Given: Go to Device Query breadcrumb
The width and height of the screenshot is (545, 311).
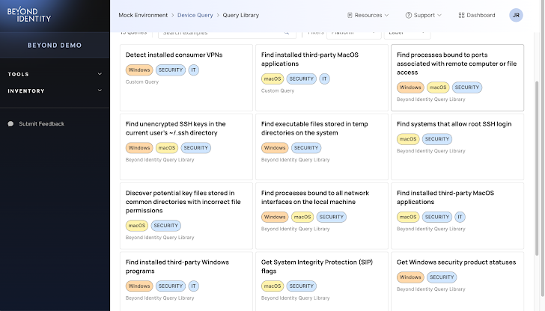Looking at the screenshot, I should tap(195, 15).
